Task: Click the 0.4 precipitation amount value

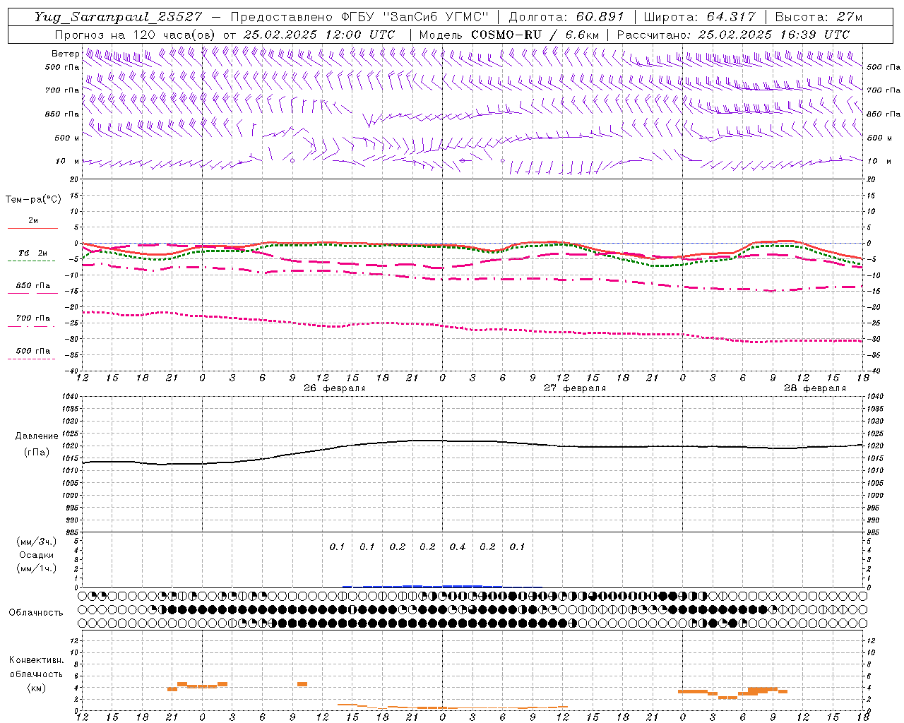Action: click(457, 547)
